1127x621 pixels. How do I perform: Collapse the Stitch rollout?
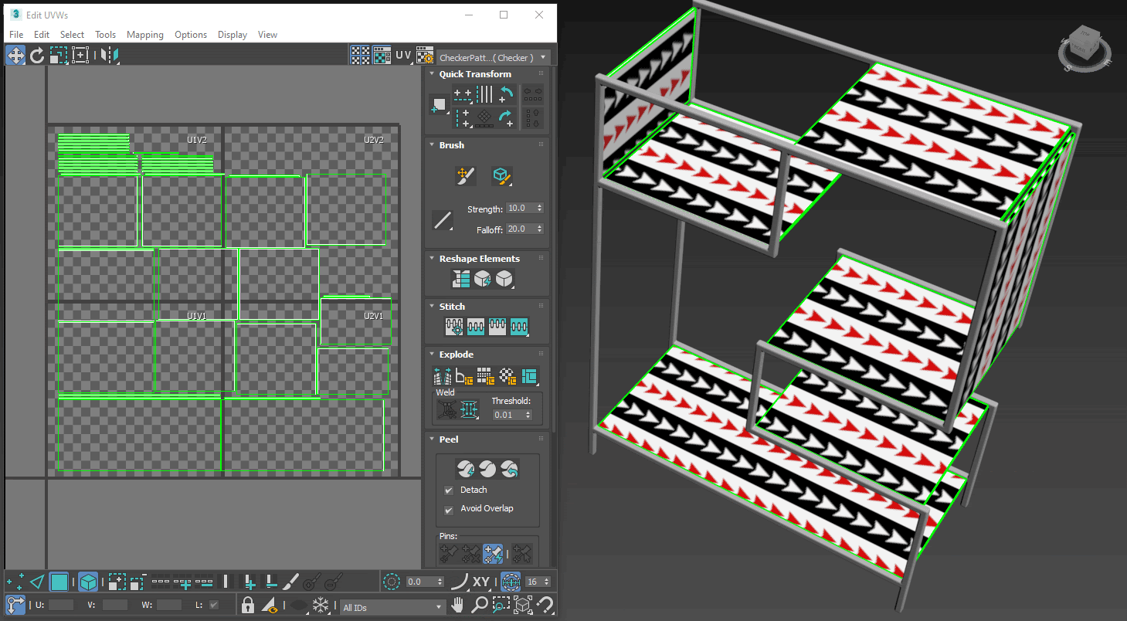pyautogui.click(x=432, y=306)
